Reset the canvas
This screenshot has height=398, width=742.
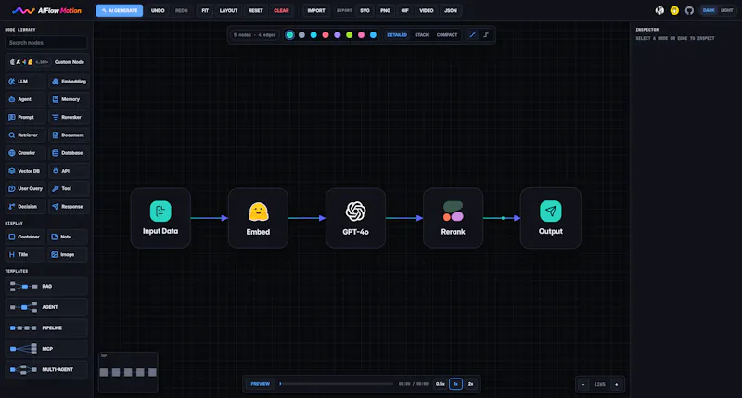pyautogui.click(x=256, y=10)
